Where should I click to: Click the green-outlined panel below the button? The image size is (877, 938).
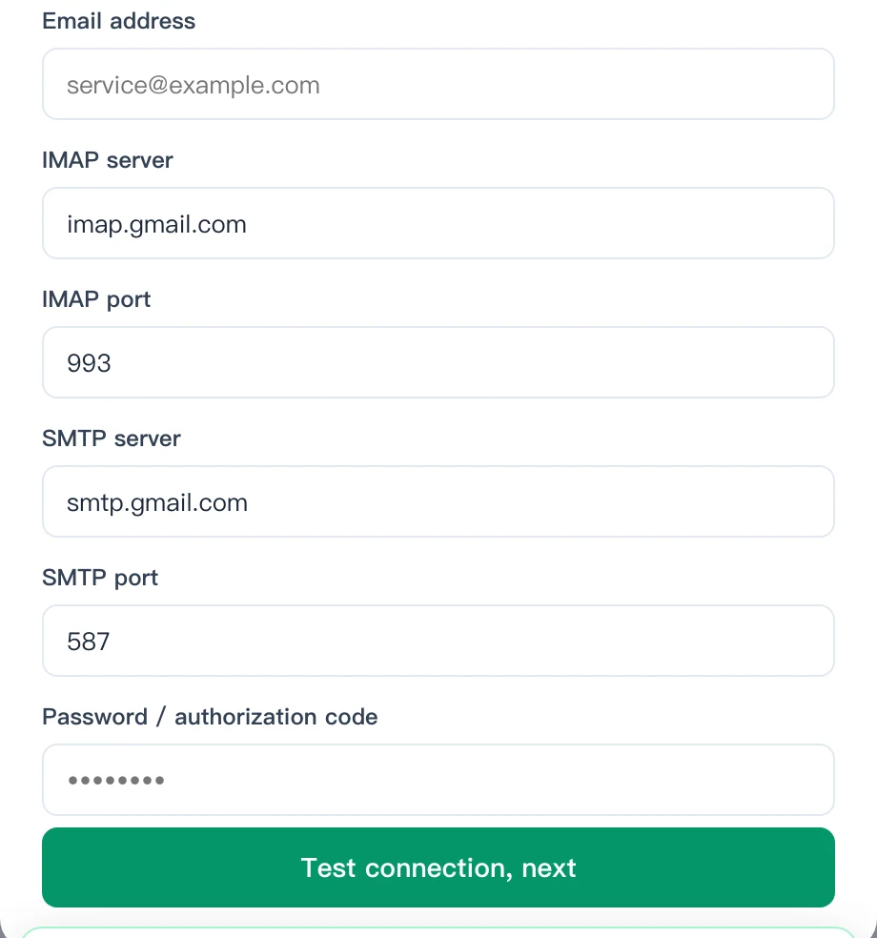(438, 932)
